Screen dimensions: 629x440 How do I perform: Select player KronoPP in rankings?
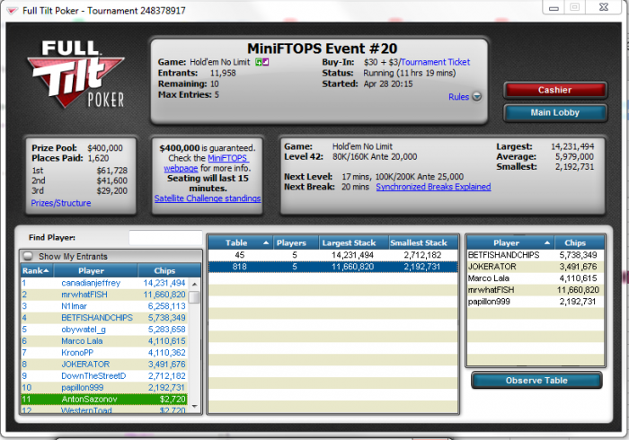click(104, 353)
